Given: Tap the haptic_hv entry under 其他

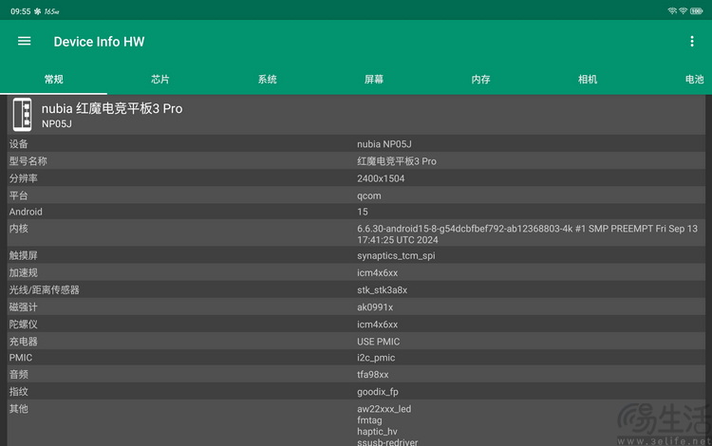Looking at the screenshot, I should point(377,432).
